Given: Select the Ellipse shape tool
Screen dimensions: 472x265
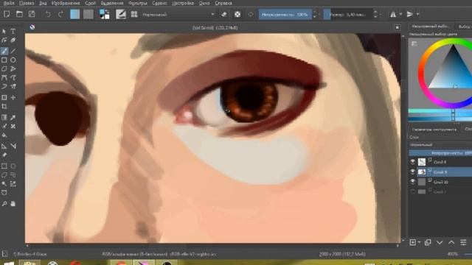Looking at the screenshot, I should (x=13, y=60).
